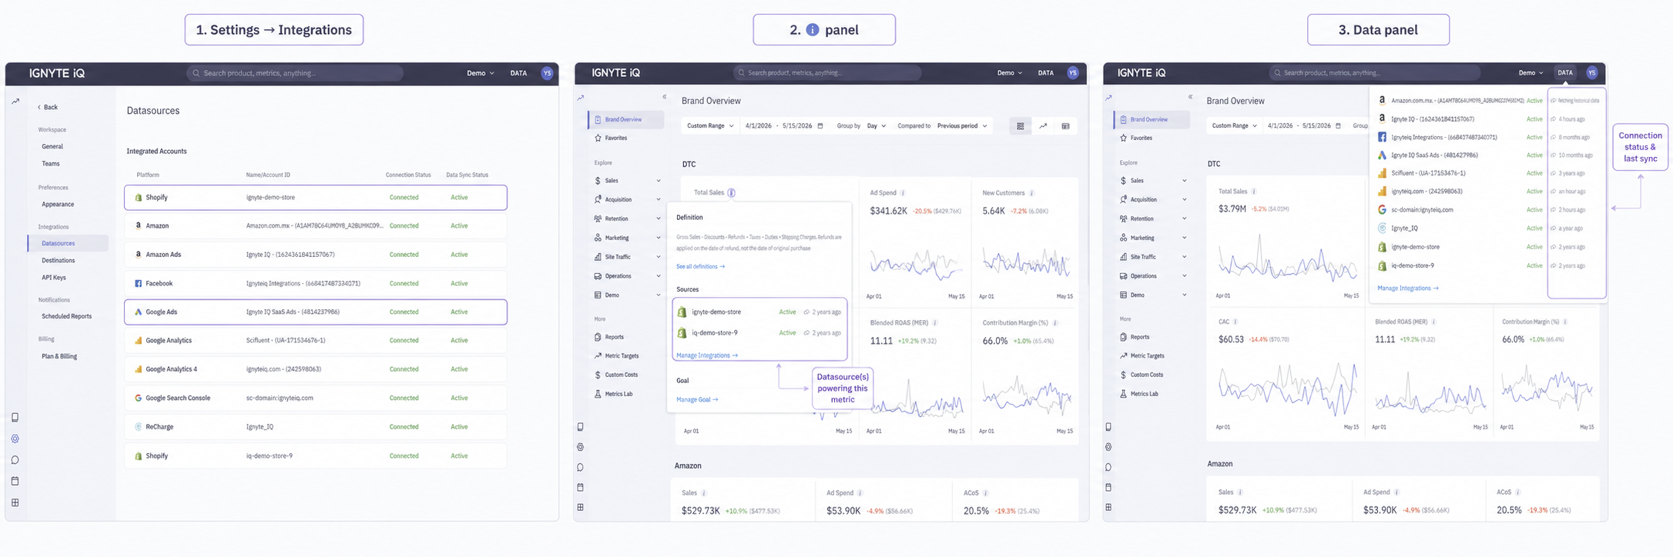Click the grid icon in Datasources left rail
This screenshot has height=557, width=1673.
tap(15, 502)
